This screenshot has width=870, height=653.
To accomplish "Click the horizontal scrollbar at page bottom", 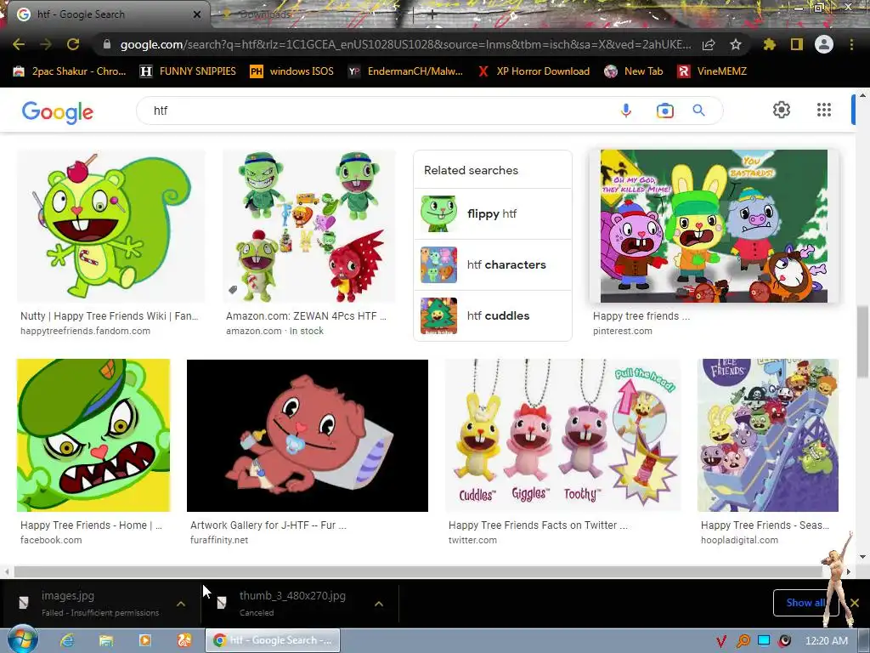I will coord(417,571).
